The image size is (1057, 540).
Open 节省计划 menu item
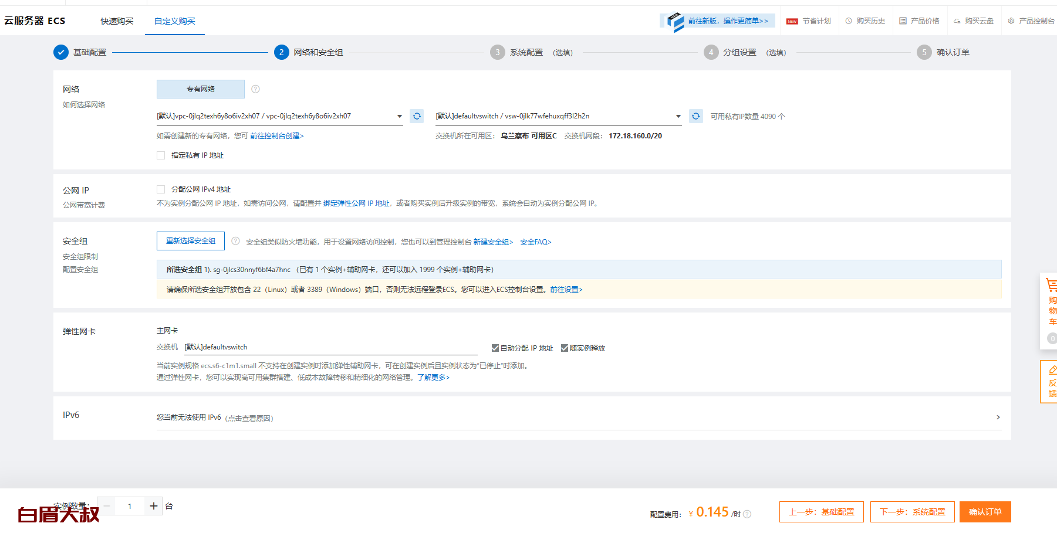[816, 21]
